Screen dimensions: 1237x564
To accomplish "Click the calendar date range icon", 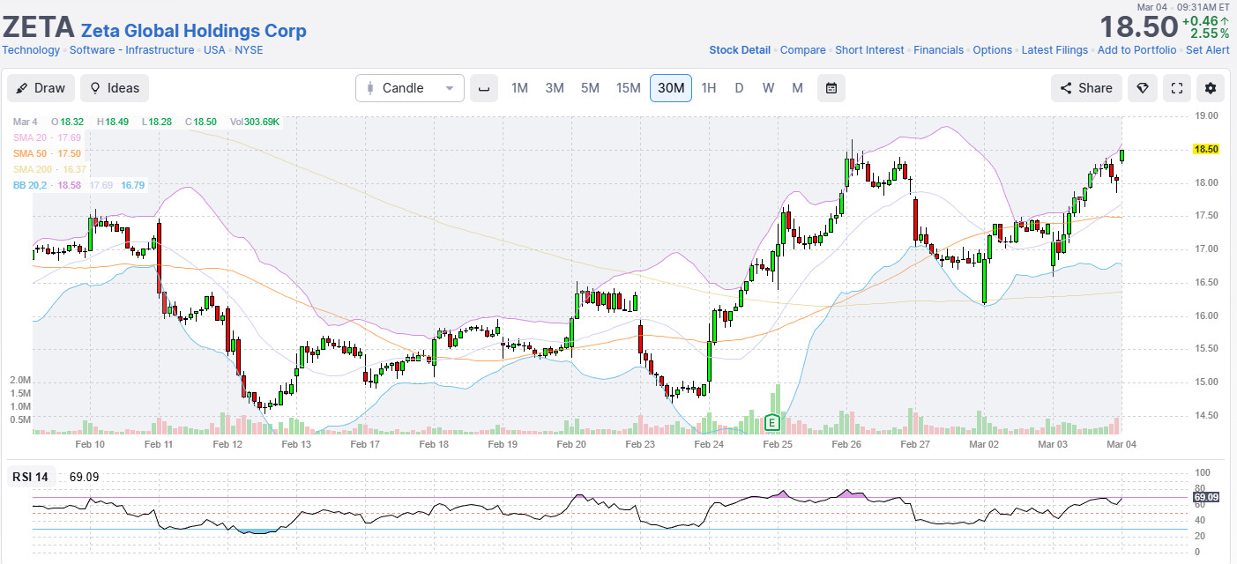I will (831, 88).
